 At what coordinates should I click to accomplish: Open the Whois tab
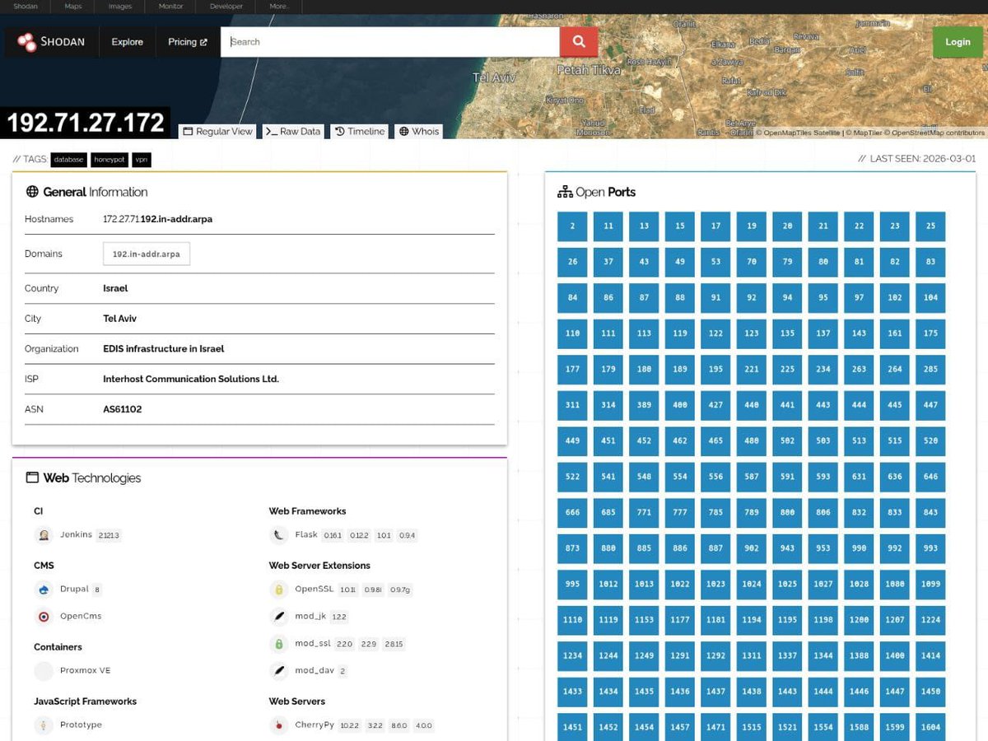tap(419, 131)
